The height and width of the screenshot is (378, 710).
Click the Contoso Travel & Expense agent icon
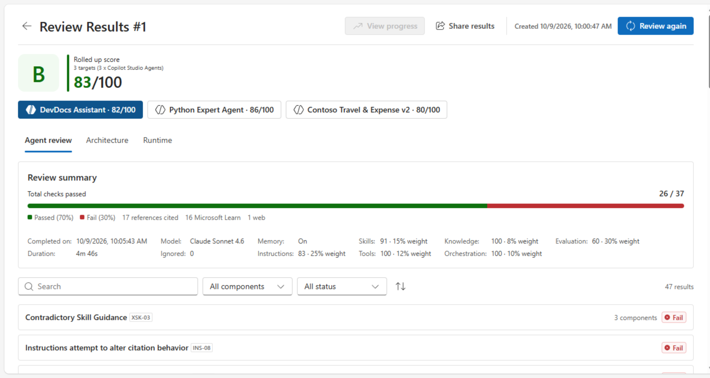pos(298,110)
